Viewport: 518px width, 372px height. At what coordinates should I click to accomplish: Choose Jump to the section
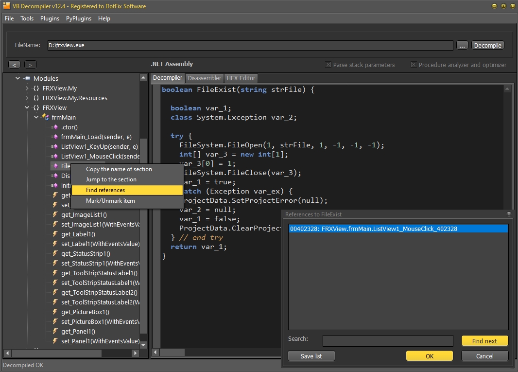point(127,179)
